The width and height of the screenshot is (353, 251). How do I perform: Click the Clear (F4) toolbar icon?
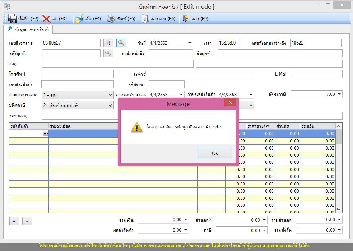(x=79, y=19)
